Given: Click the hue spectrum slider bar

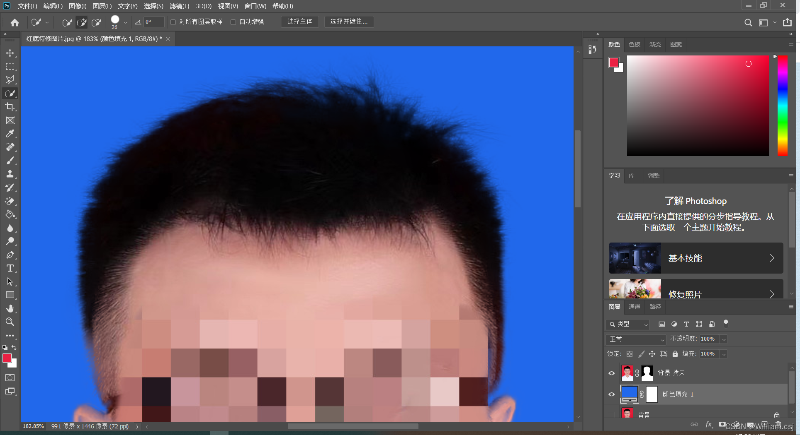Looking at the screenshot, I should (782, 106).
